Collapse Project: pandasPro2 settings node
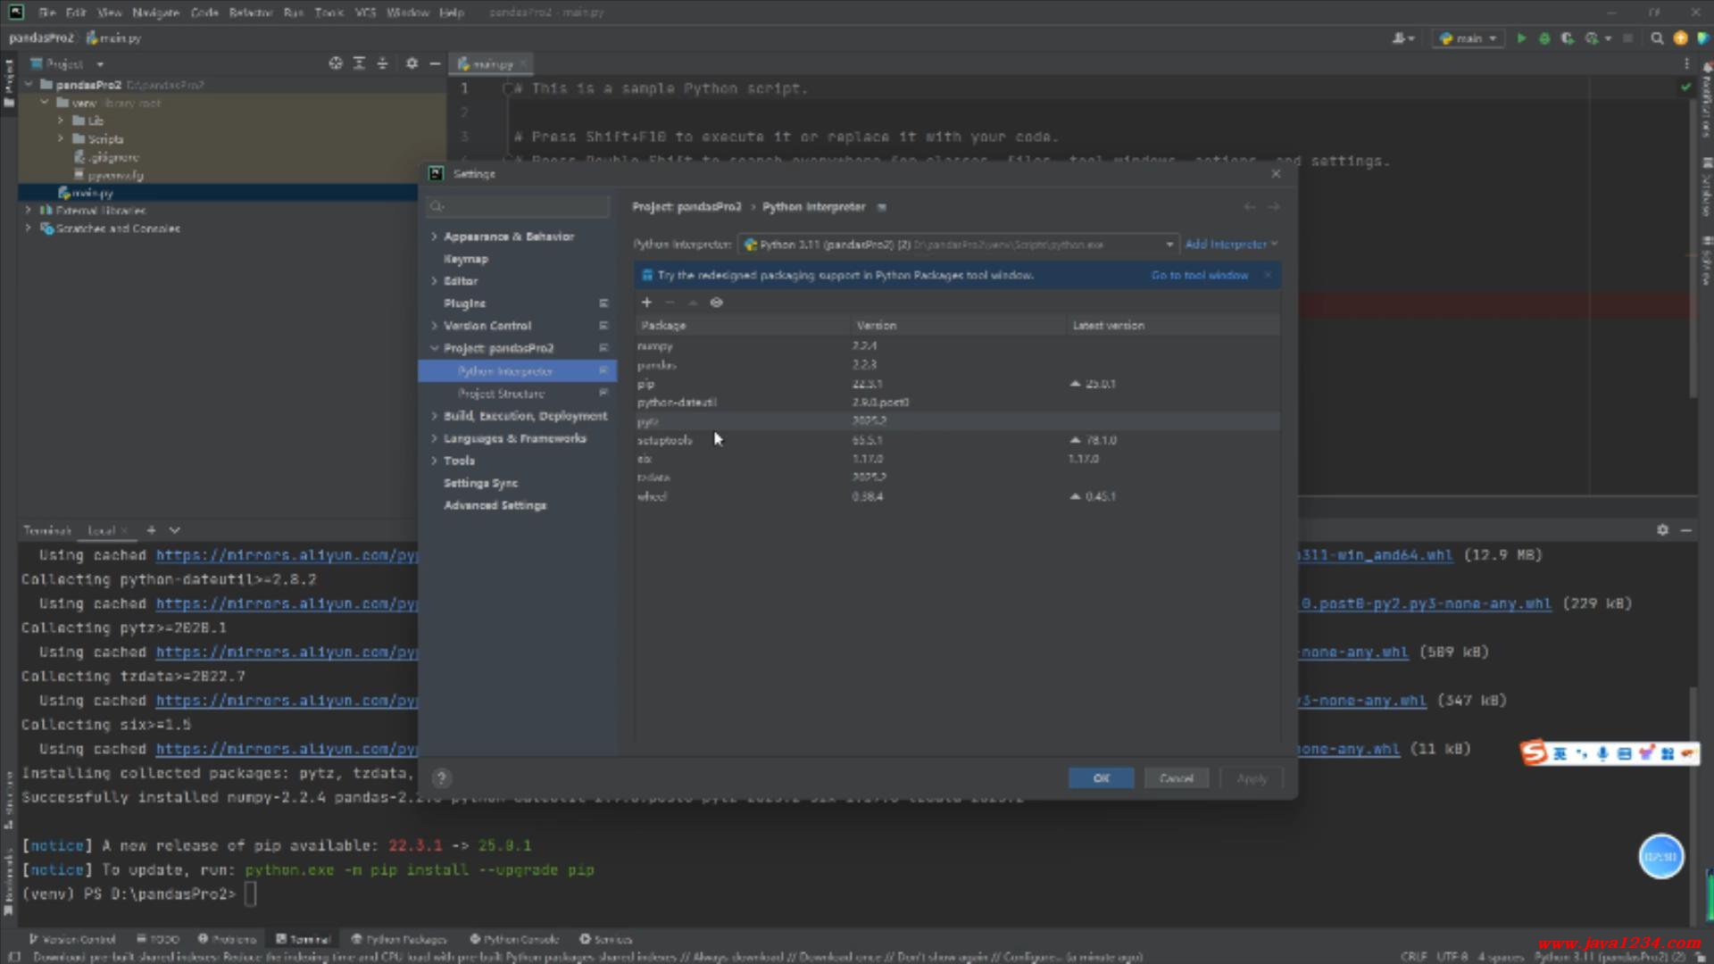 coord(435,348)
